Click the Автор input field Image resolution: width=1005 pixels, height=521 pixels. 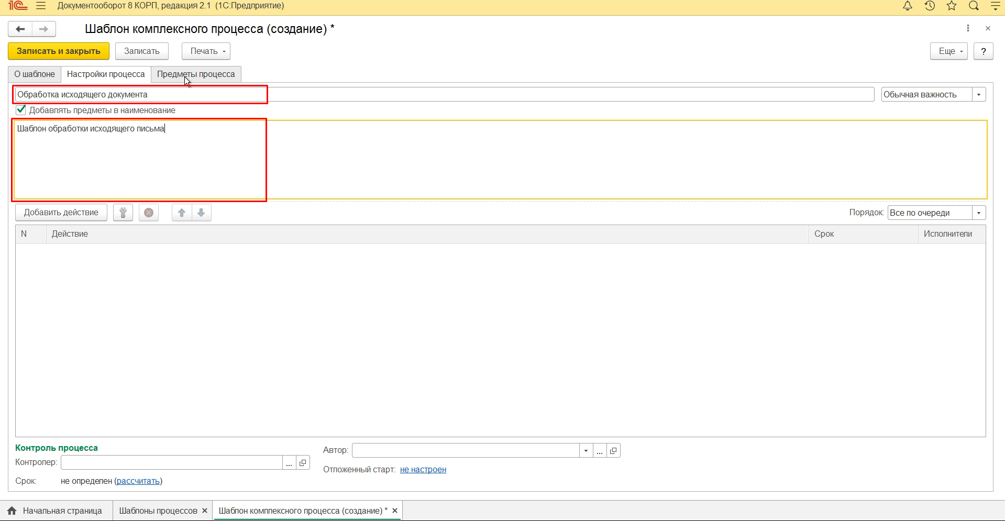466,451
